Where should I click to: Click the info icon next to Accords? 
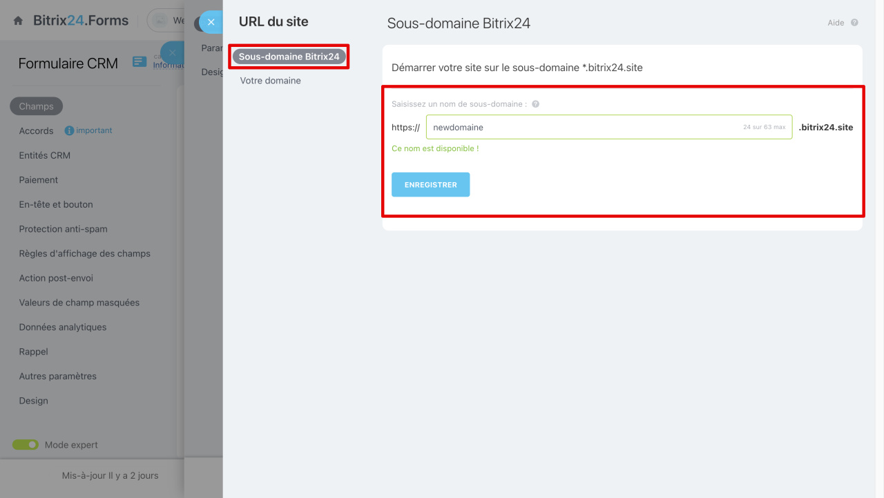click(x=69, y=130)
